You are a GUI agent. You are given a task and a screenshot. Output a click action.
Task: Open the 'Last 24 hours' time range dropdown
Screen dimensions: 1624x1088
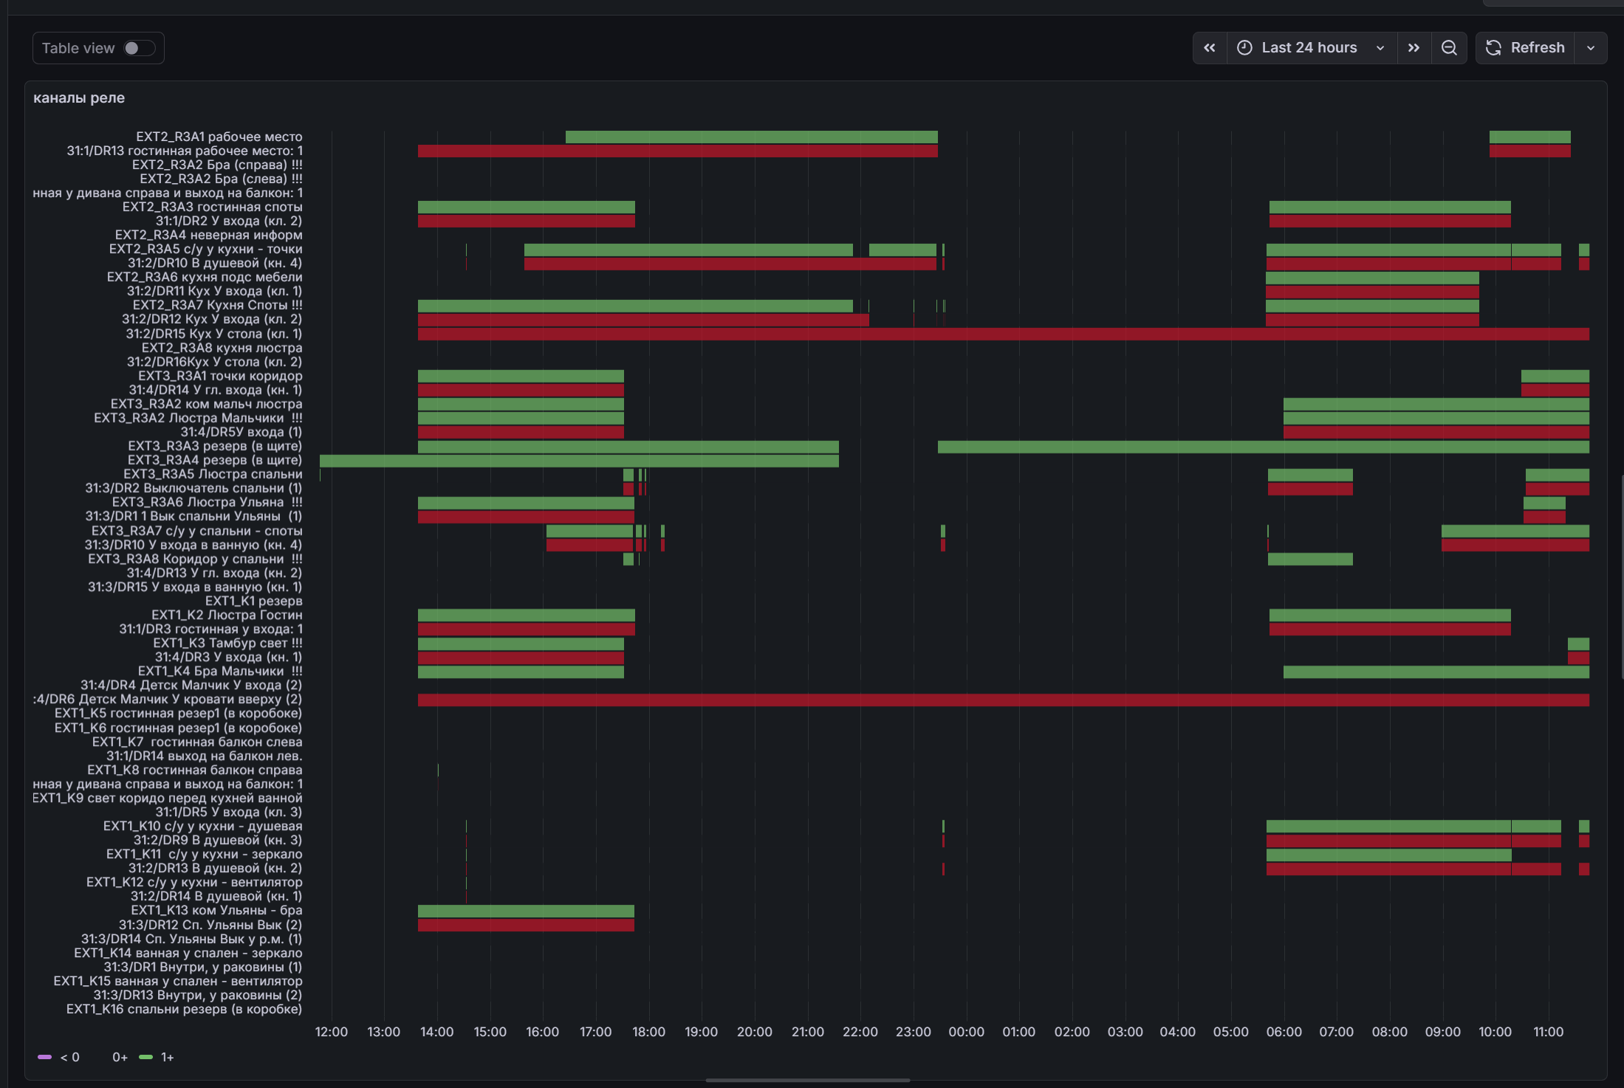tap(1309, 48)
